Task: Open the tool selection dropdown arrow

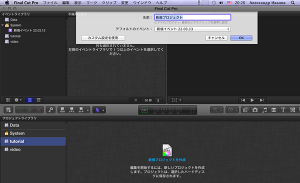Action: tap(103, 110)
